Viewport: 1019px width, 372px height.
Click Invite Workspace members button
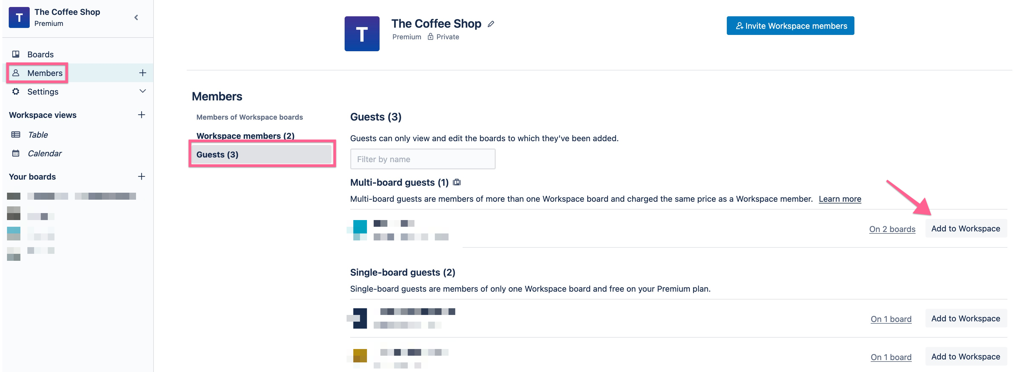[790, 25]
